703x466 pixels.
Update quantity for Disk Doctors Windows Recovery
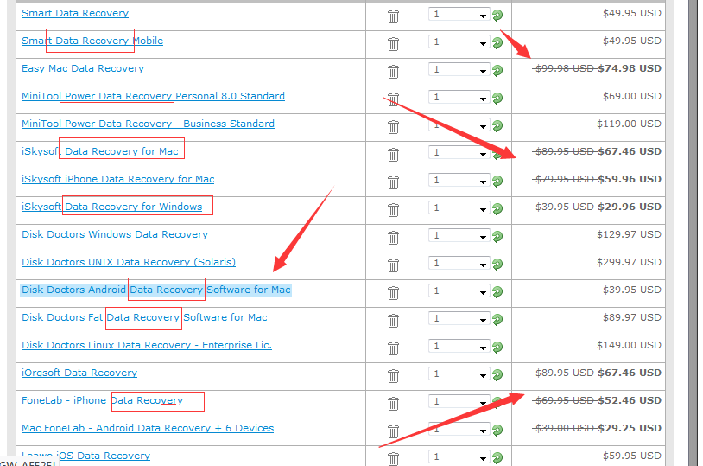pos(497,237)
